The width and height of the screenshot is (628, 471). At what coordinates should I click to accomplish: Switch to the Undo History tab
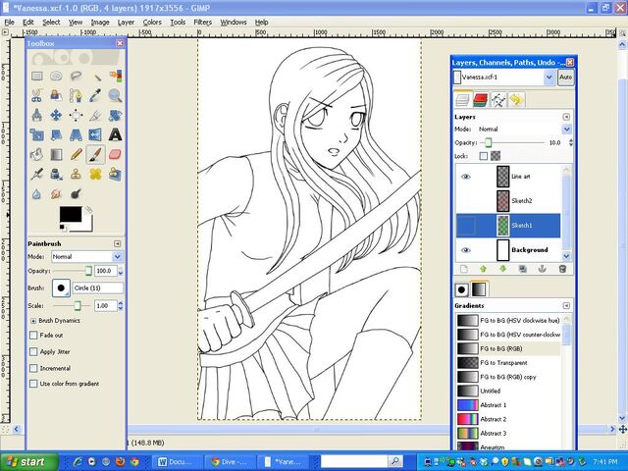(x=516, y=99)
